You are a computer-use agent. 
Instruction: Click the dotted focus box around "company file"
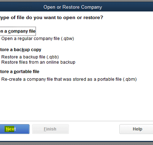tap(18, 31)
